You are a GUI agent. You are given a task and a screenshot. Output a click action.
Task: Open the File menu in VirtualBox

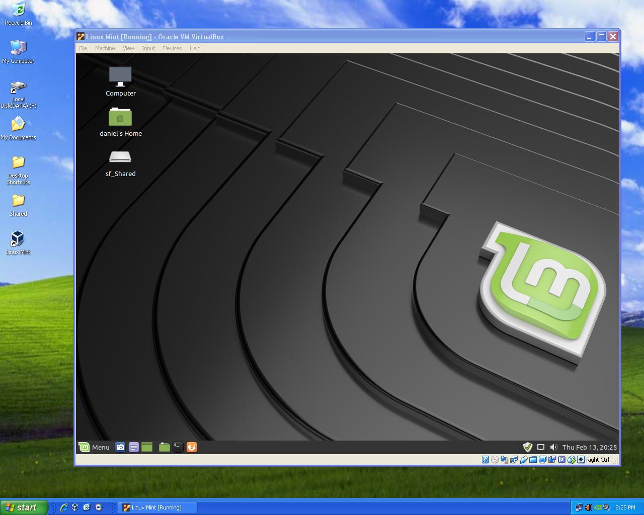tap(83, 48)
